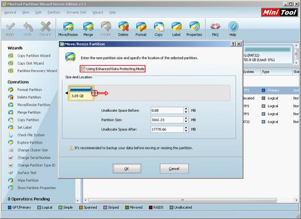Click the dialog's question mark help button

(233, 44)
